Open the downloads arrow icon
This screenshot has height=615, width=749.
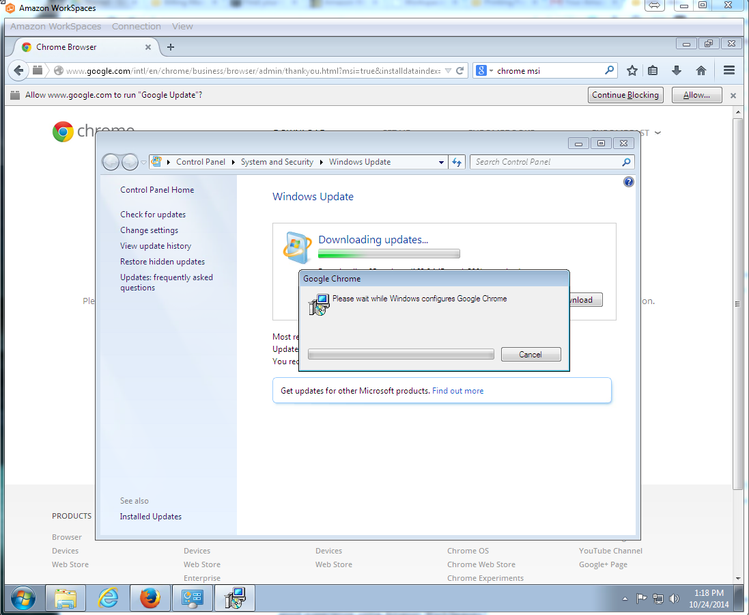677,71
